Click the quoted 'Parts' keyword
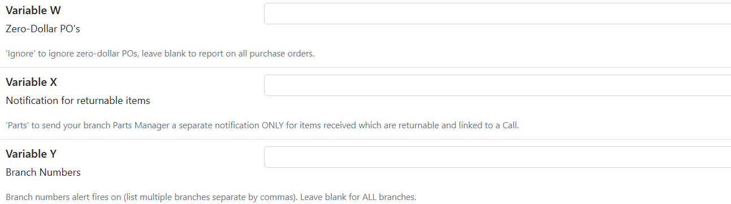The image size is (731, 204). tap(16, 125)
